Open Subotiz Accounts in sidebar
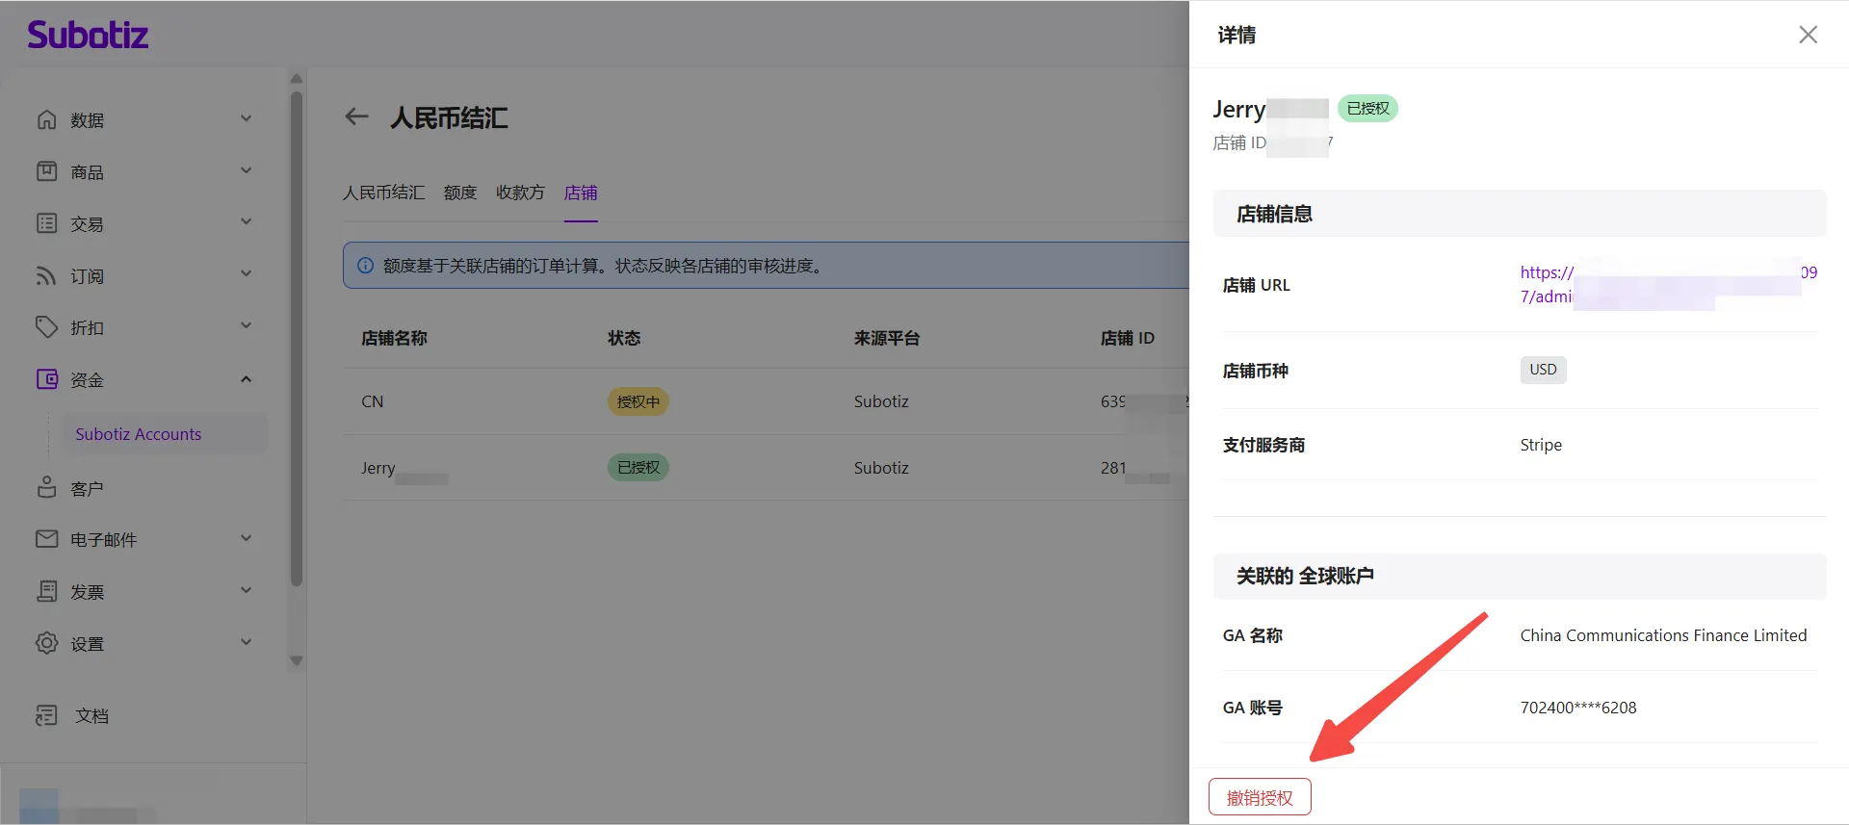 pyautogui.click(x=165, y=434)
